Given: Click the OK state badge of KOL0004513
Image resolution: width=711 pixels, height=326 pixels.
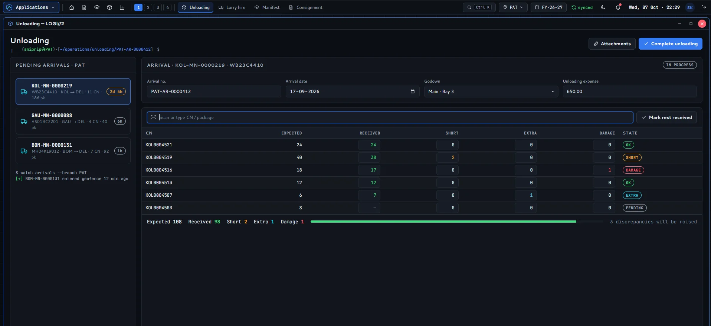Looking at the screenshot, I should pos(628,183).
